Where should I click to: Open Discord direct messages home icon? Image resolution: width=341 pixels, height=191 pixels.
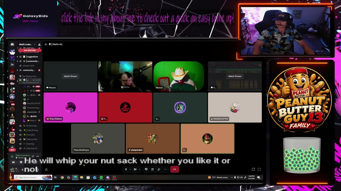tap(12, 44)
